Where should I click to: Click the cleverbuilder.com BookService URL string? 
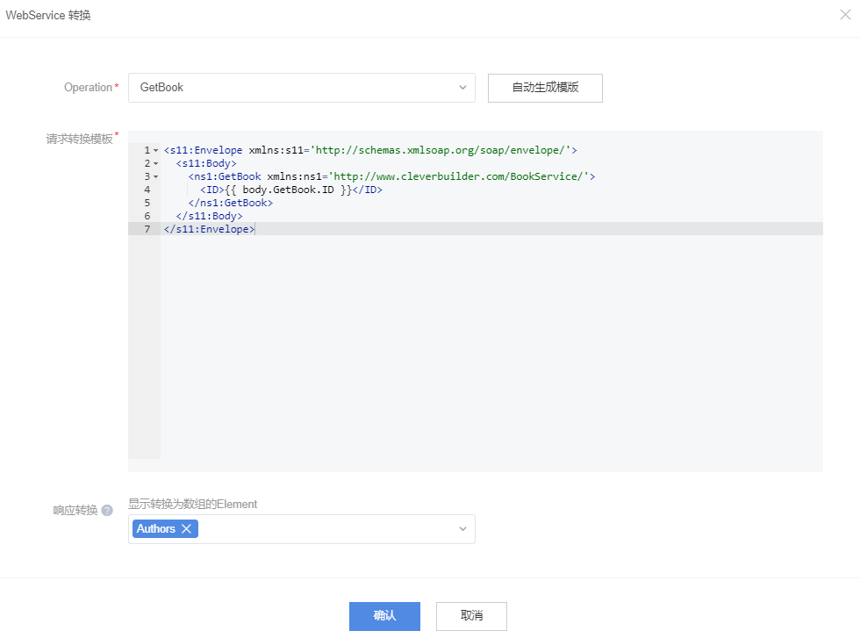459,176
